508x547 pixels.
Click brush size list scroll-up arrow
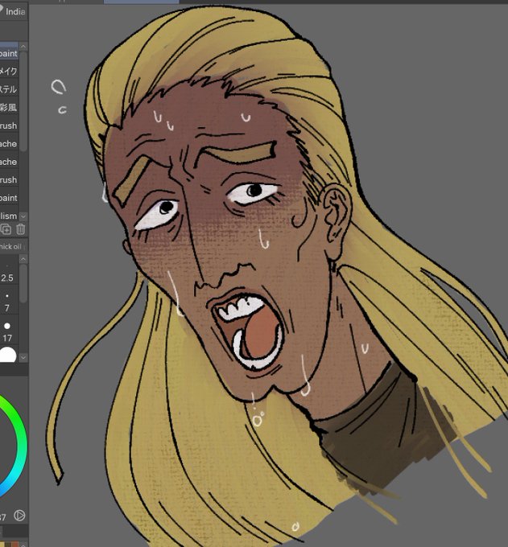pyautogui.click(x=23, y=259)
